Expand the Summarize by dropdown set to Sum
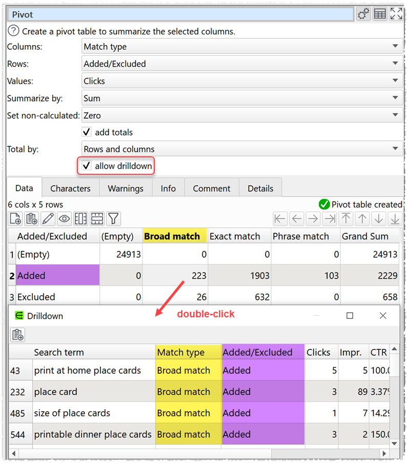The width and height of the screenshot is (407, 463). coord(242,98)
